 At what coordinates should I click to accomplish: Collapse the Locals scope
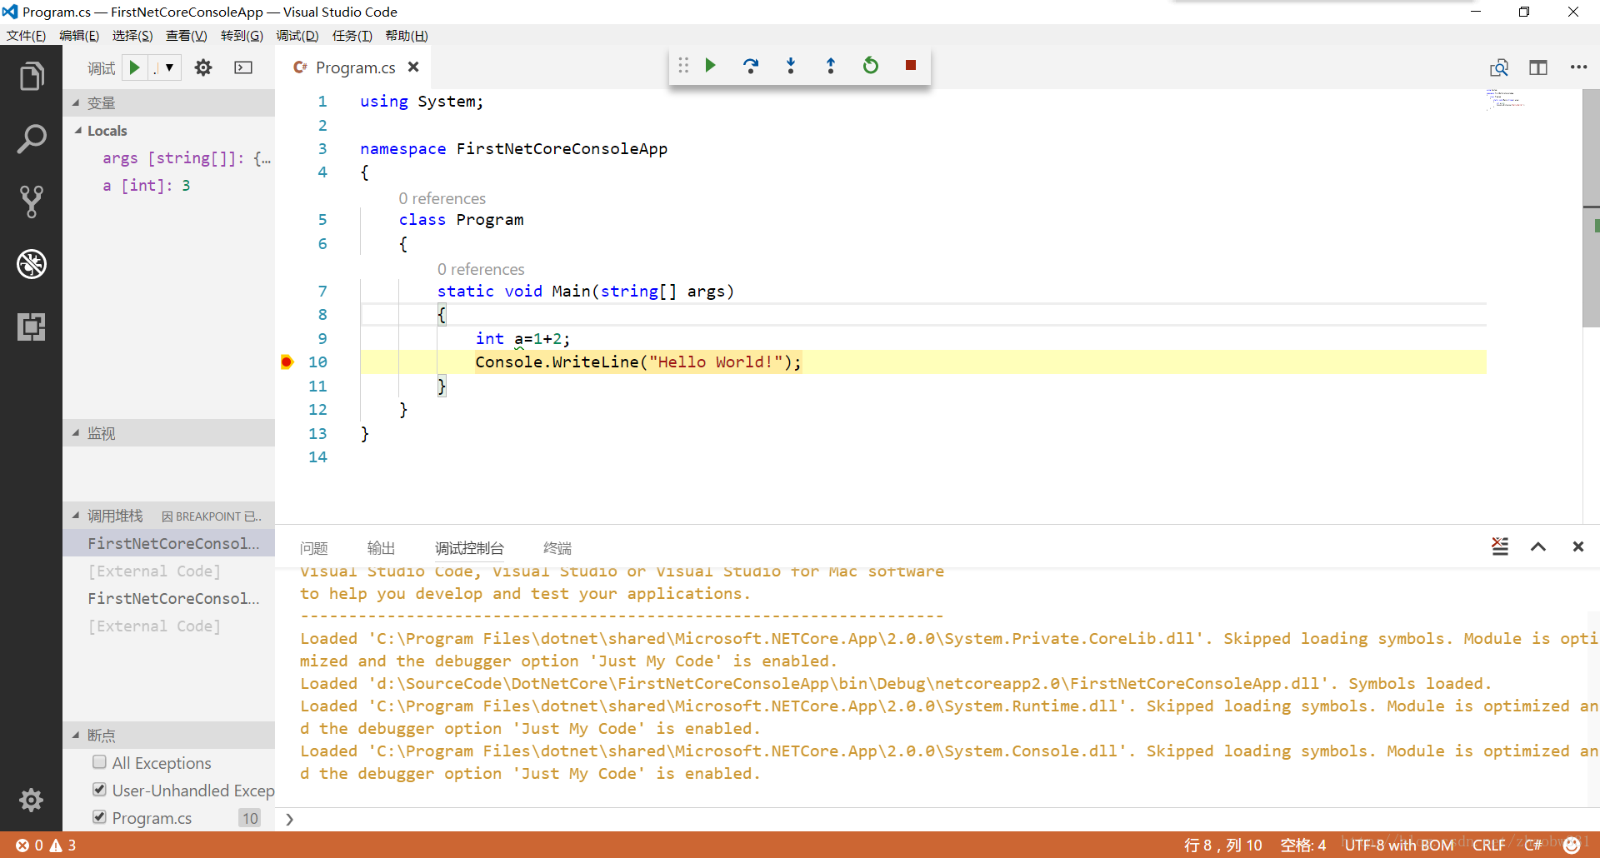[x=168, y=130]
